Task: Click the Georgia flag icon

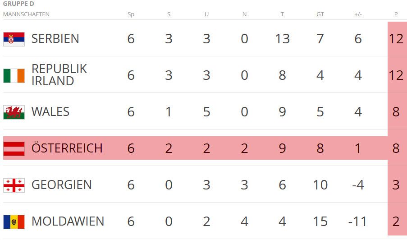Action: [14, 185]
